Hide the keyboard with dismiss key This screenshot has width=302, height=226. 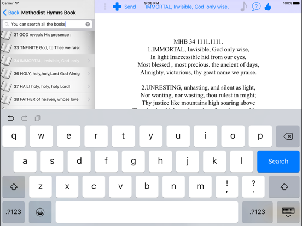(x=288, y=212)
